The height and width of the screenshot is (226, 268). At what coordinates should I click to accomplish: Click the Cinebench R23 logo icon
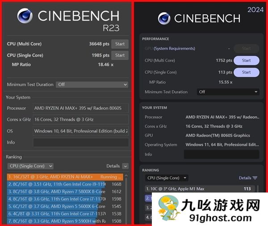(25, 16)
